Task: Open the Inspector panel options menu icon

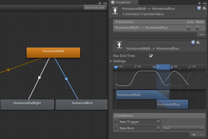Action: 204,3
